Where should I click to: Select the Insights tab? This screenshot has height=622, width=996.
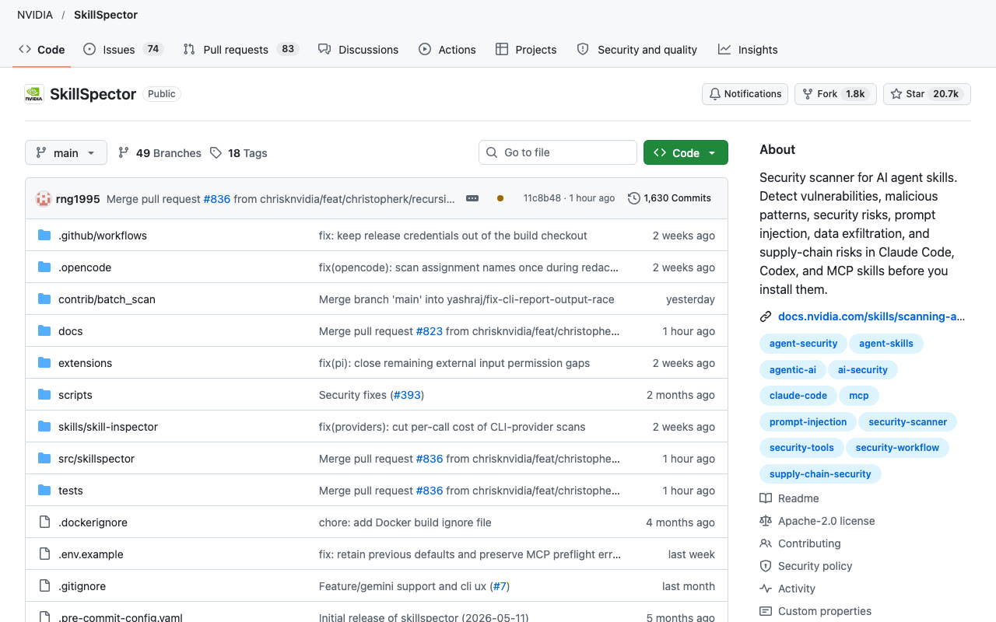748,50
